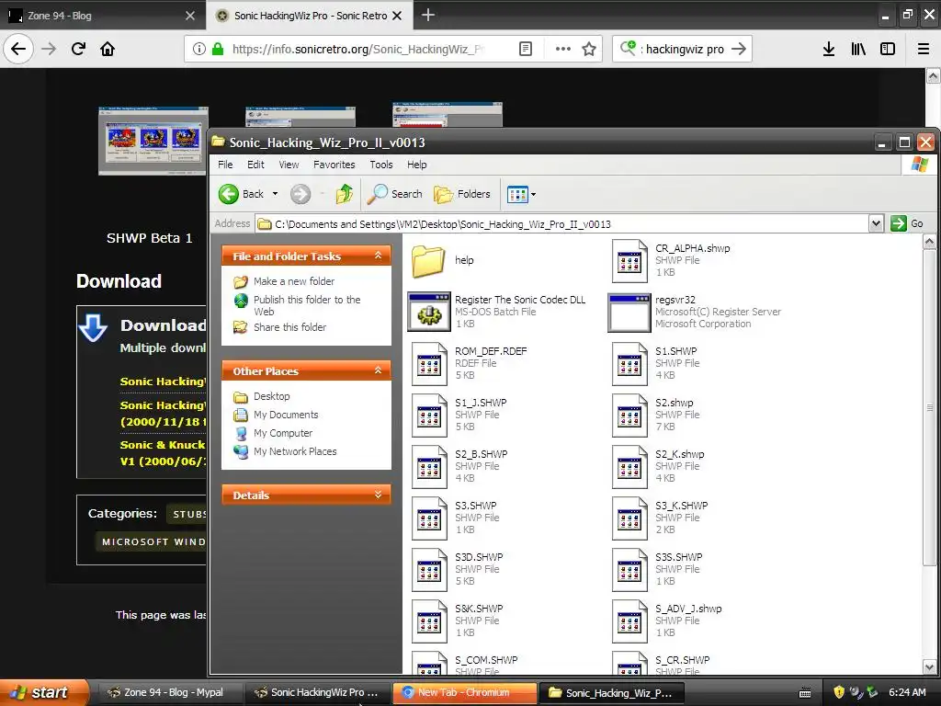Image resolution: width=941 pixels, height=706 pixels.
Task: Select S2_K.shwp file
Action: pos(658,466)
